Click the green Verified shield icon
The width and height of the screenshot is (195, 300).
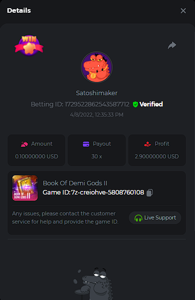pos(135,104)
